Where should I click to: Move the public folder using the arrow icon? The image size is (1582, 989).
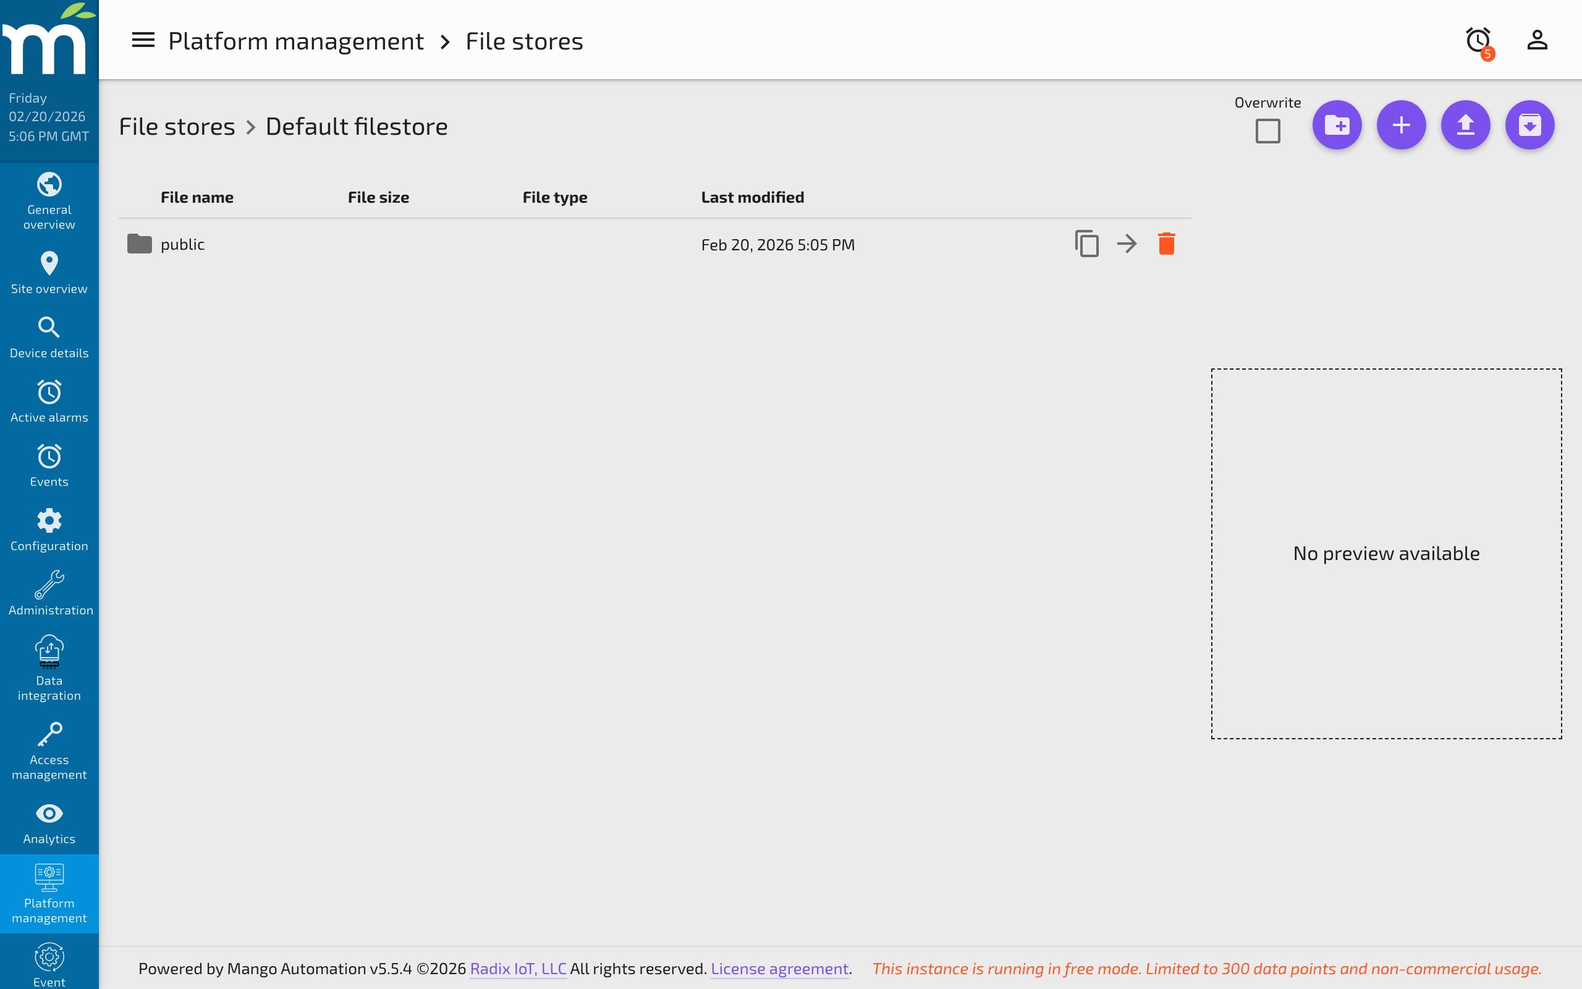click(x=1127, y=244)
